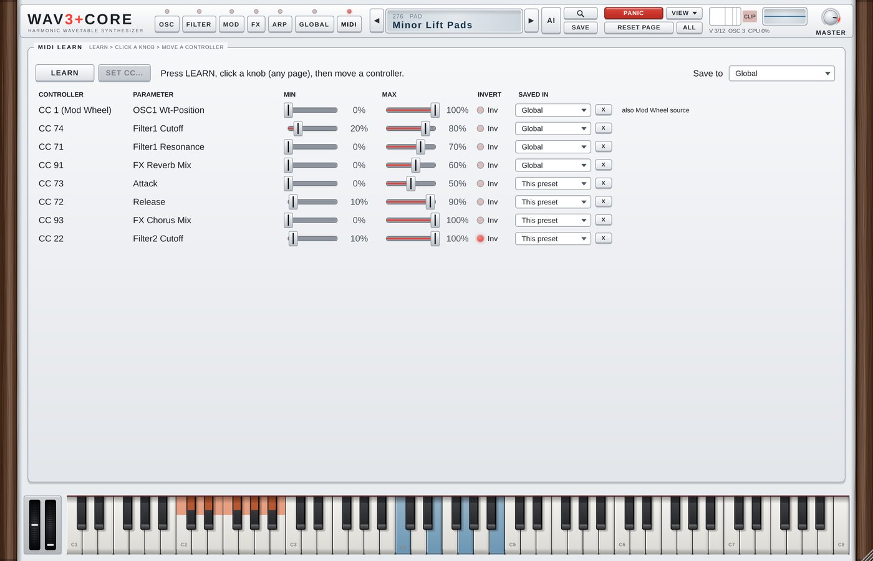Open the ARP page
This screenshot has height=561, width=873.
pyautogui.click(x=280, y=24)
